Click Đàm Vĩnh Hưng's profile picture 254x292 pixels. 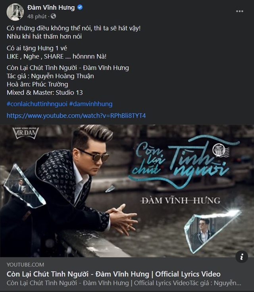15,12
